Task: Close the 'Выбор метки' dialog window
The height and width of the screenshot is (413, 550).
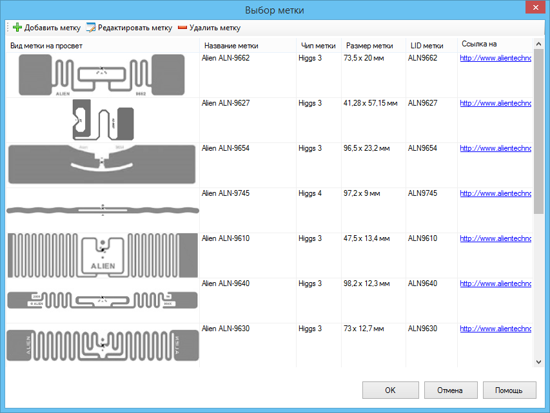Action: coord(535,7)
